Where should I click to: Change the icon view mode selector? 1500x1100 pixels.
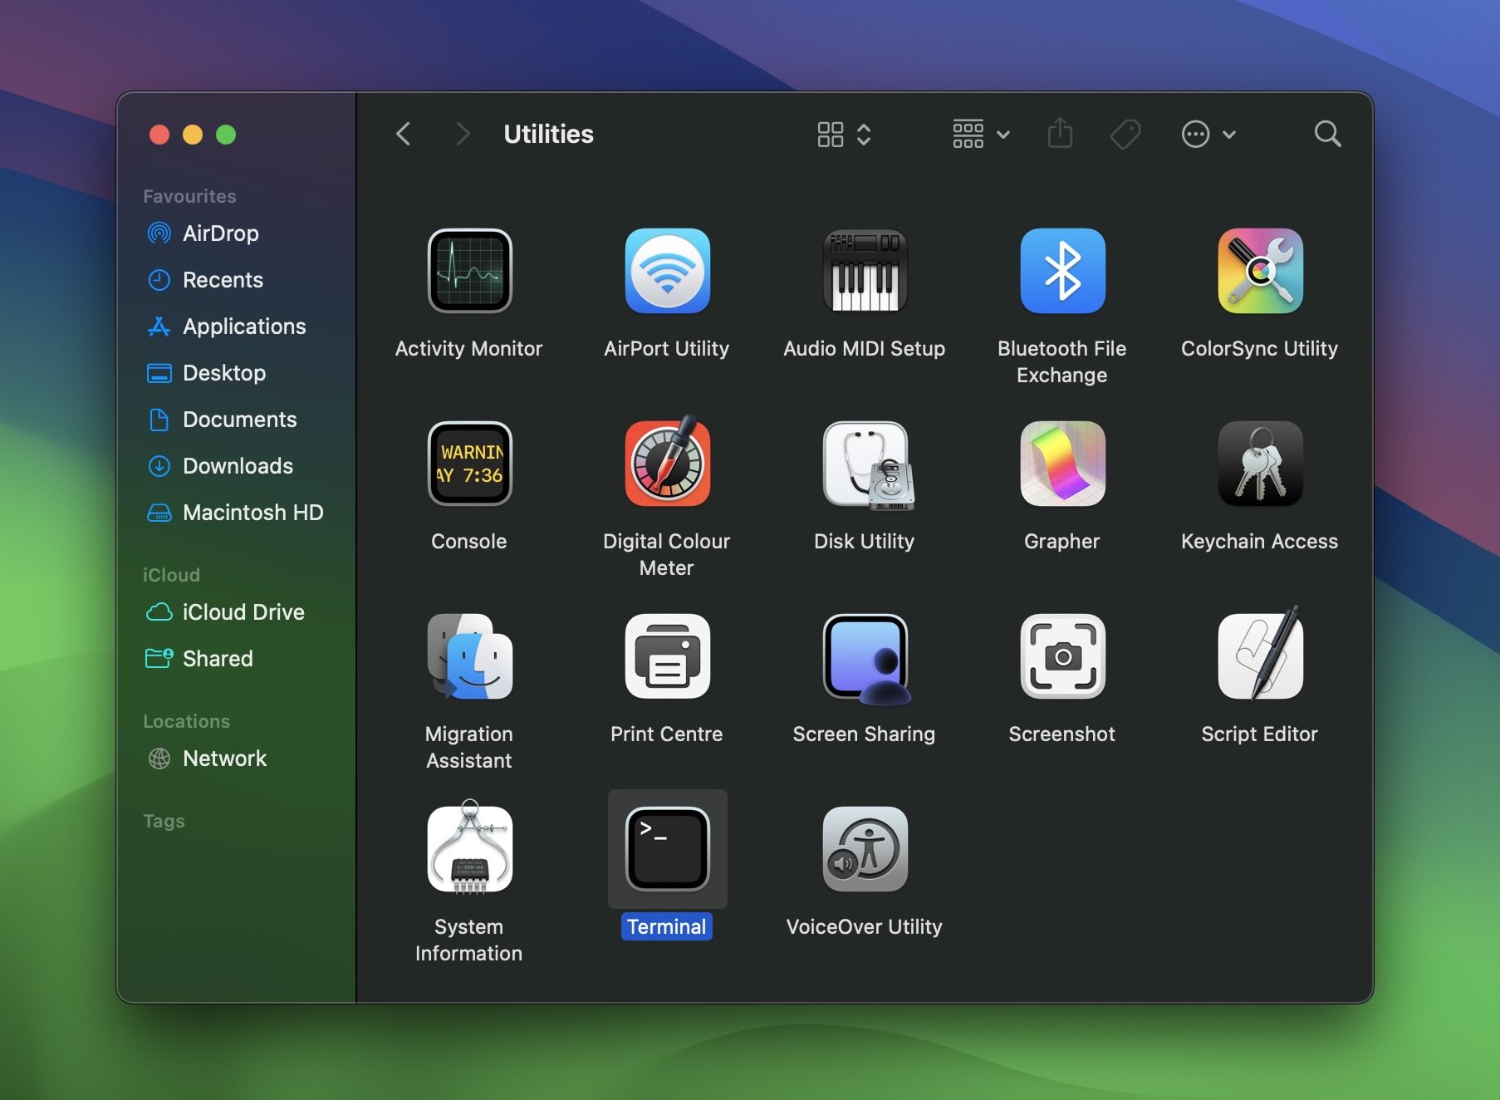coord(844,134)
